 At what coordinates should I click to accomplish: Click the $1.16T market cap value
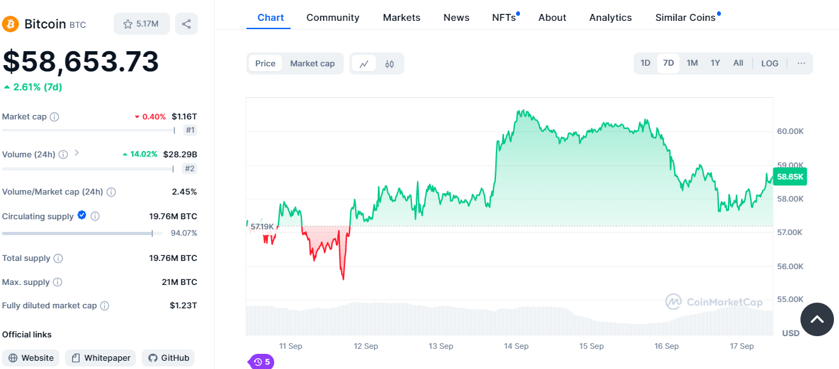tap(184, 117)
